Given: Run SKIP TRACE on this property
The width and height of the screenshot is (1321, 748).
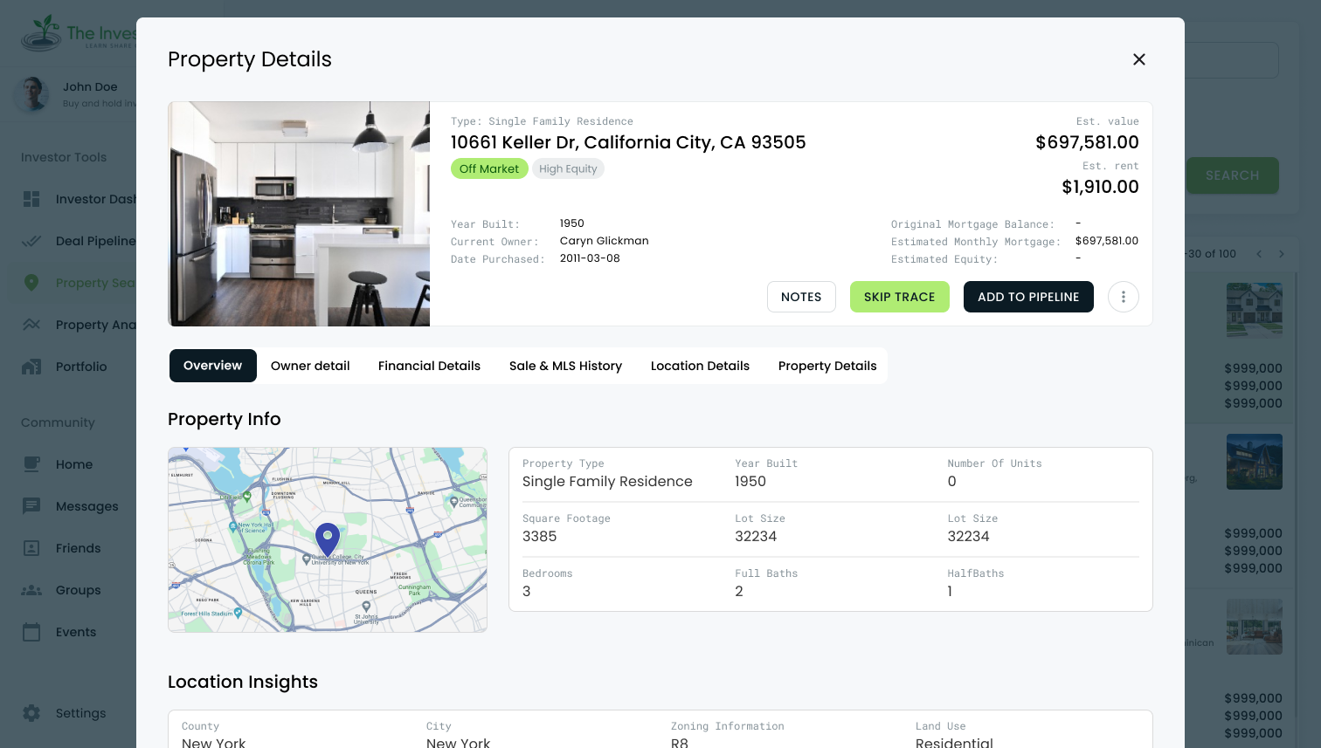Looking at the screenshot, I should [900, 297].
